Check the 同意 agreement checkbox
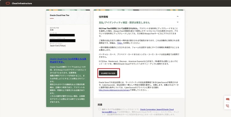Image resolution: width=231 pixels, height=117 pixels. pos(100,109)
